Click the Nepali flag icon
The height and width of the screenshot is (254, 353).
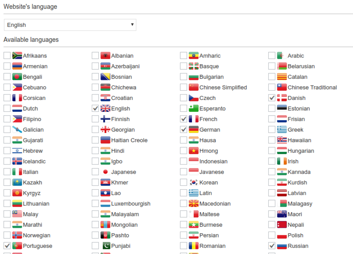282,224
